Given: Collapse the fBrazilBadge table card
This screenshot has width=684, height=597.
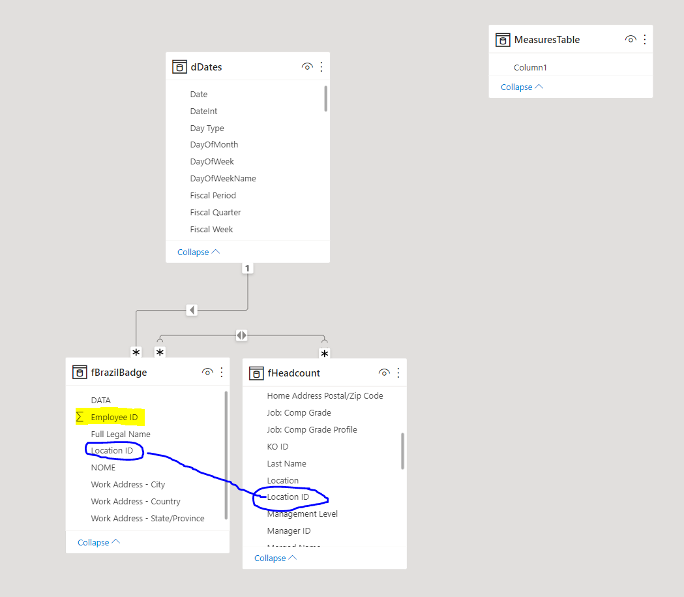Looking at the screenshot, I should click(98, 542).
